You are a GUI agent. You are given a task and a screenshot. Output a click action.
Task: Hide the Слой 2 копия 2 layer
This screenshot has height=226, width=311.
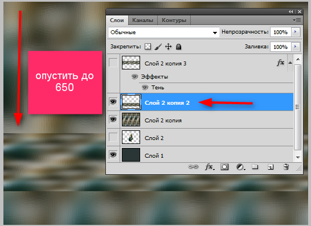[113, 102]
